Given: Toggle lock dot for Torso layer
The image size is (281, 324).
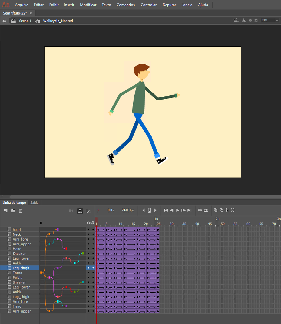Looking at the screenshot, I should (x=93, y=273).
